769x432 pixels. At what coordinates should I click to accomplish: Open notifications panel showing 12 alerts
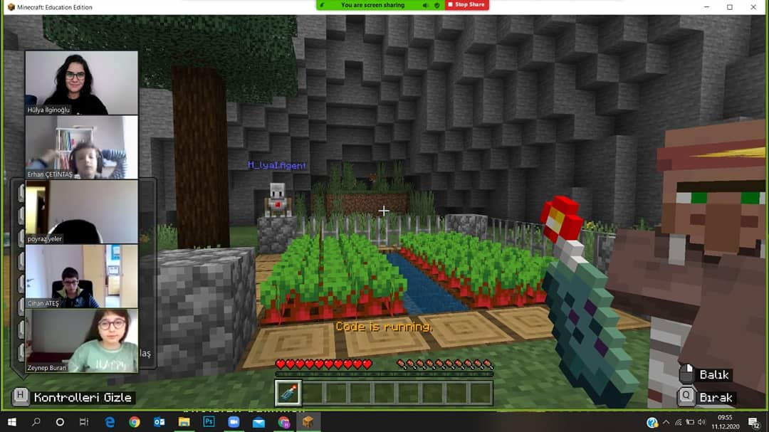click(x=753, y=422)
